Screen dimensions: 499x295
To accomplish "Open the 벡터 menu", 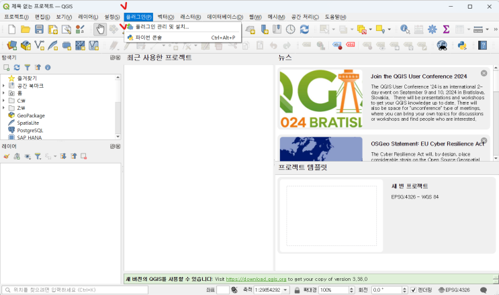I will tap(165, 17).
